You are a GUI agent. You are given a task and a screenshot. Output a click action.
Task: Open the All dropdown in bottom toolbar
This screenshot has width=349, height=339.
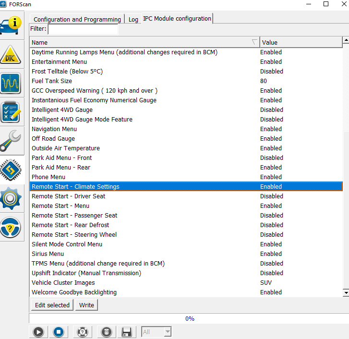(156, 332)
